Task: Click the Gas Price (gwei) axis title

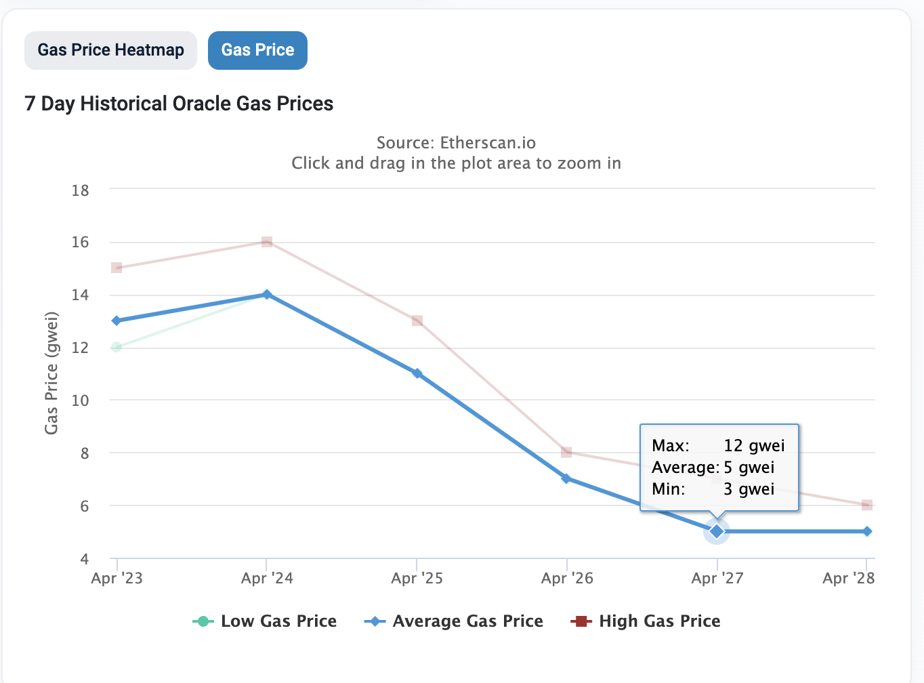Action: tap(51, 373)
